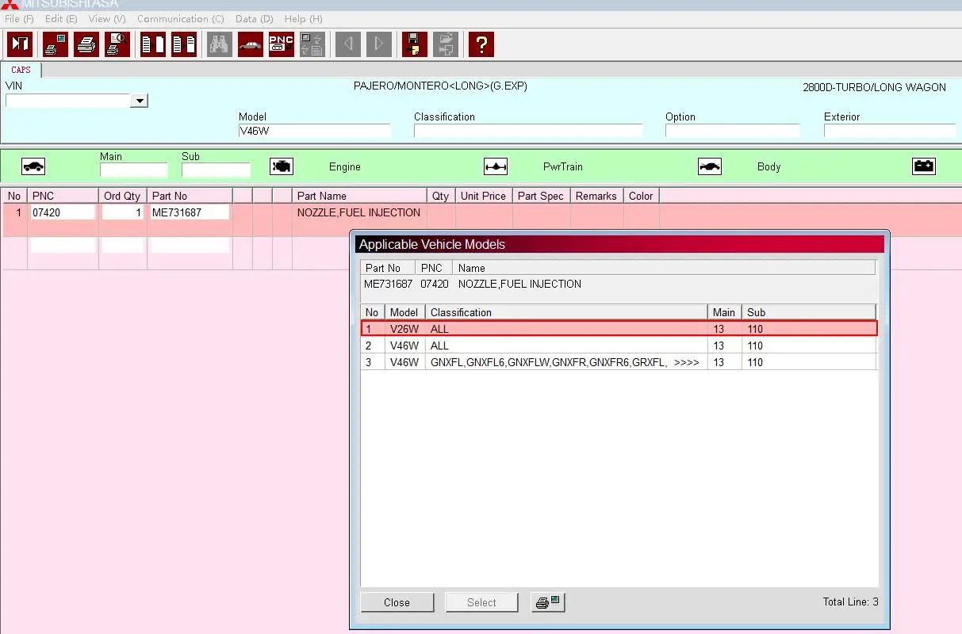Click the double-list transfer toolbar icon
This screenshot has height=634, width=962.
point(184,44)
